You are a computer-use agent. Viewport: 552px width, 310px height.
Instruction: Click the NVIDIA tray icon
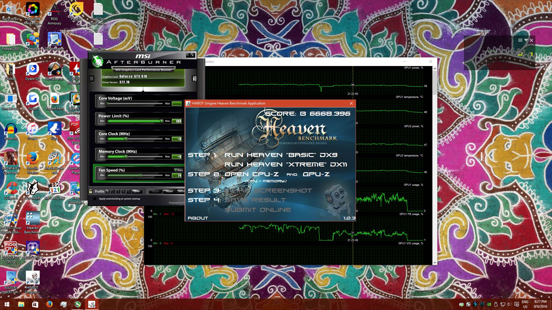click(489, 304)
